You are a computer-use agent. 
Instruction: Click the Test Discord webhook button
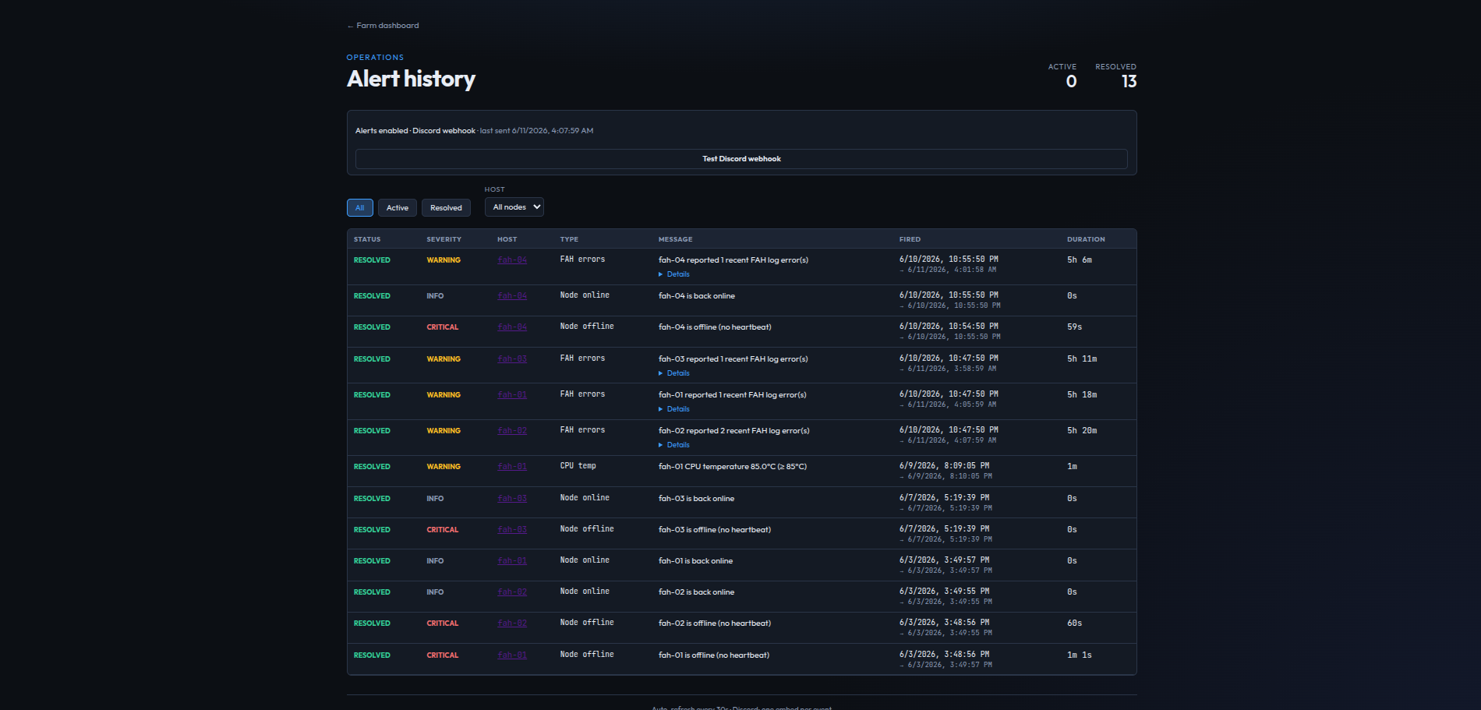[x=741, y=159]
